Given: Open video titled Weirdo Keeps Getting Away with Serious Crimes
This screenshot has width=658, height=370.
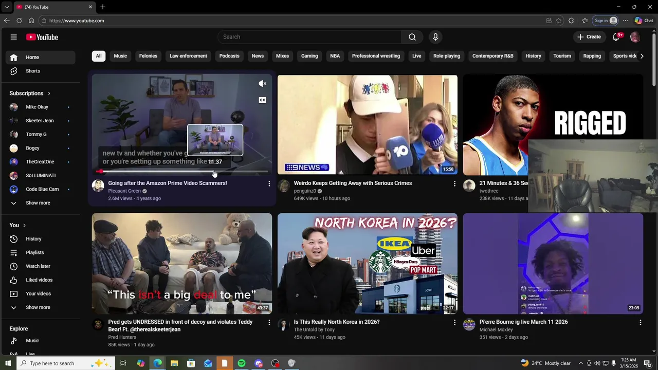Looking at the screenshot, I should click(x=353, y=183).
